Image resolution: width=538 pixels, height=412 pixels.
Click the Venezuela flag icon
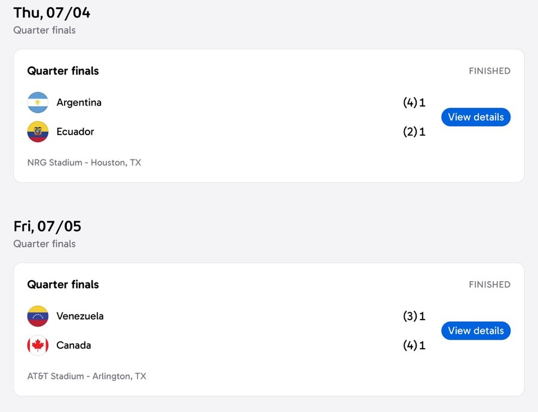click(38, 316)
